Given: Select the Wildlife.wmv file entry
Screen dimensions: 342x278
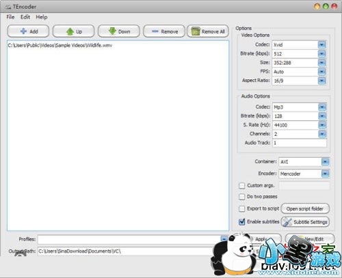Looking at the screenshot, I should pos(60,45).
